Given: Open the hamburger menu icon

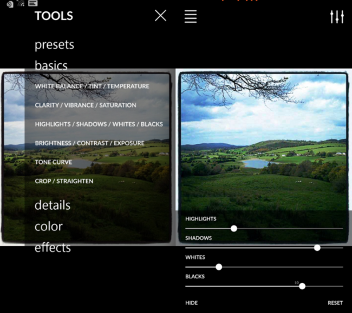Looking at the screenshot, I should (x=191, y=16).
